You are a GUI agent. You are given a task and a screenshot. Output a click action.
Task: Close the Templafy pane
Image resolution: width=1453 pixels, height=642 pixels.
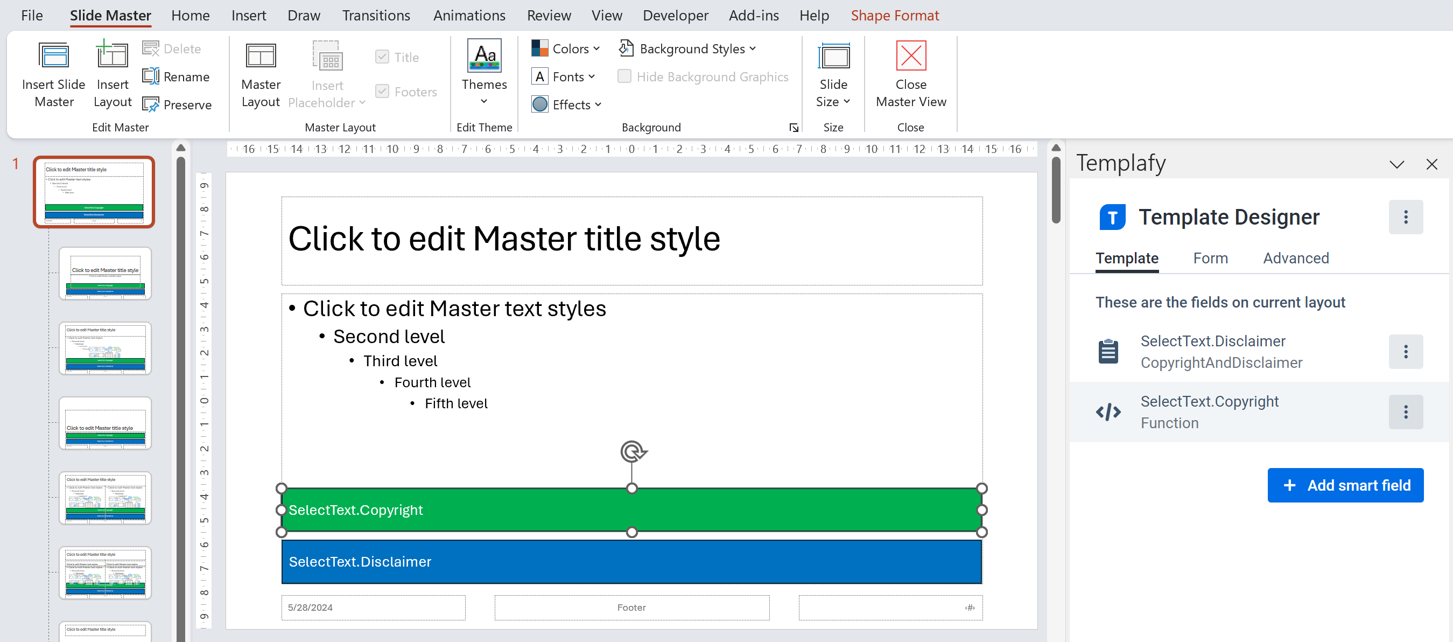coord(1431,165)
